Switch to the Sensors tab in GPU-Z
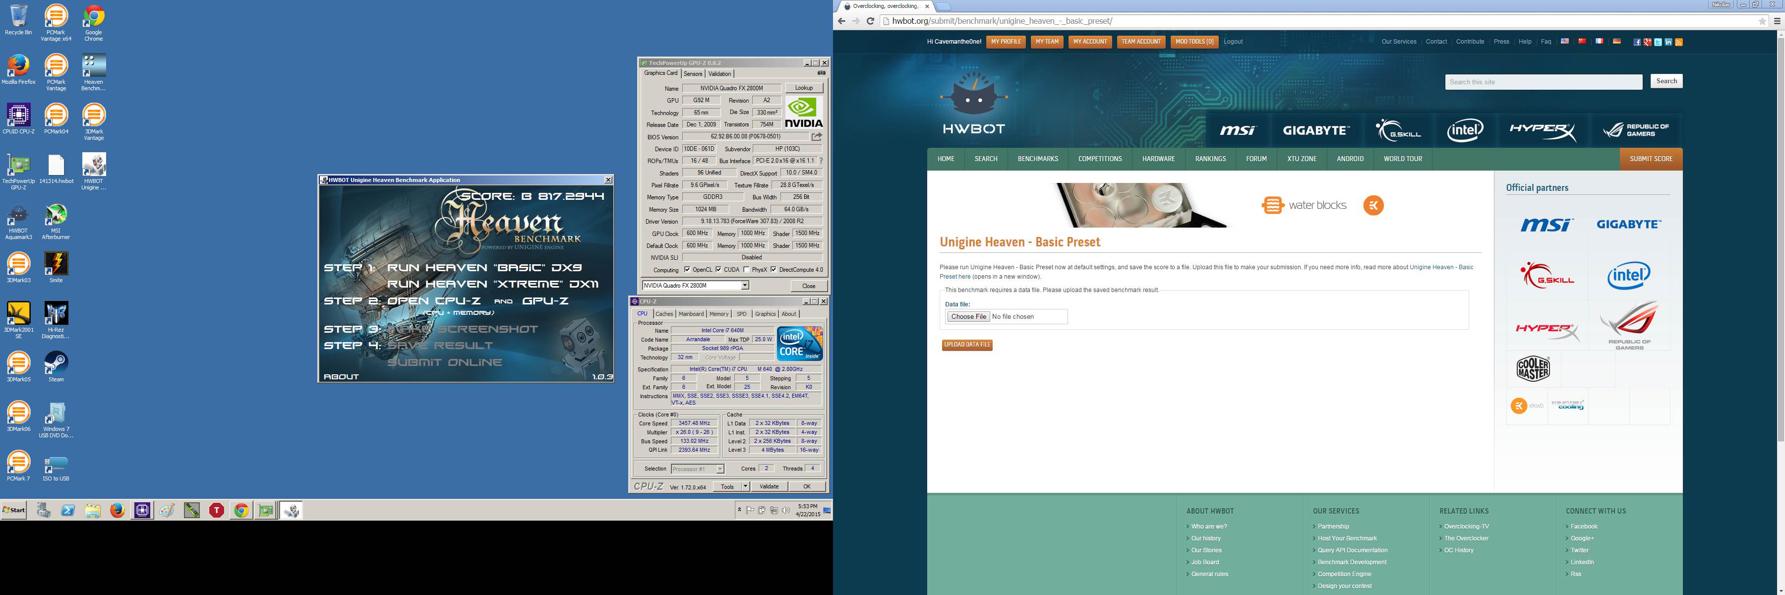Viewport: 1785px width, 595px height. [693, 73]
